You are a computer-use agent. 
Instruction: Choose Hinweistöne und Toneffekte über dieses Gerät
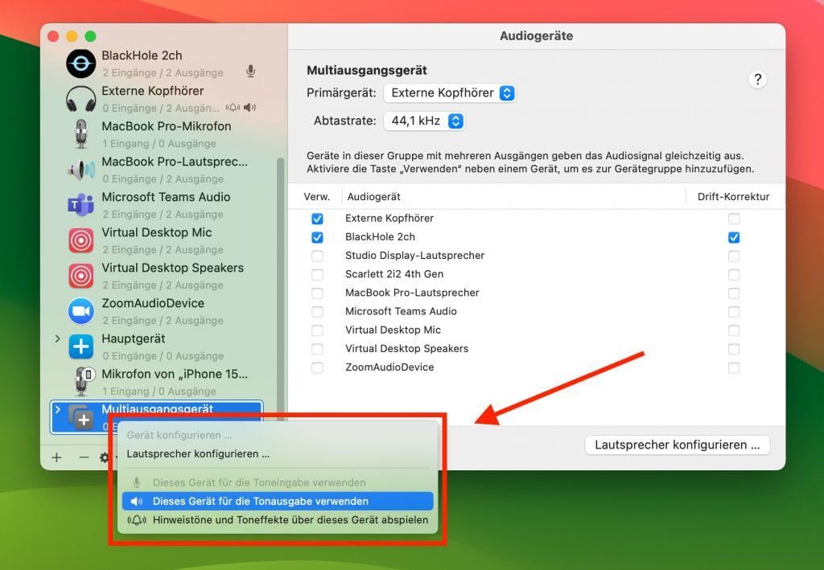point(278,520)
